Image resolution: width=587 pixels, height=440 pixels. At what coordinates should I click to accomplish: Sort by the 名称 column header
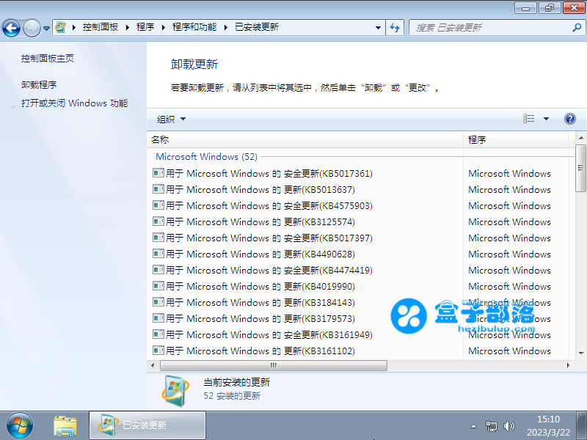click(305, 139)
